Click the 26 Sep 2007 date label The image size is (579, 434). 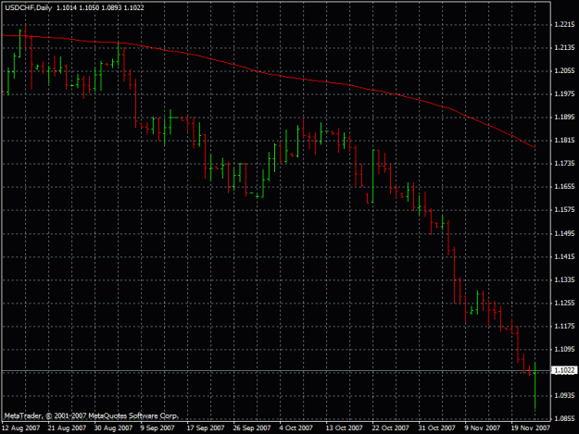pyautogui.click(x=251, y=428)
